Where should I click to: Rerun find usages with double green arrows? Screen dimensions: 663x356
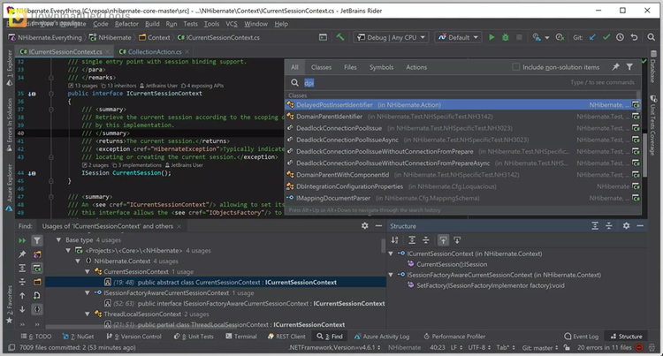click(22, 240)
